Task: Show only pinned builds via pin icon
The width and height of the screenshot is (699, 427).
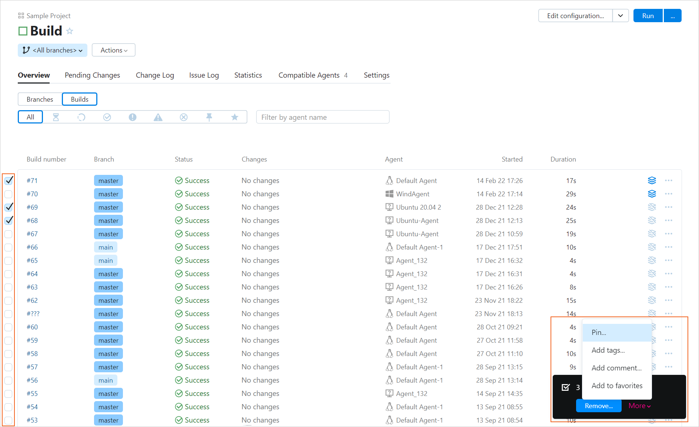Action: click(x=209, y=117)
